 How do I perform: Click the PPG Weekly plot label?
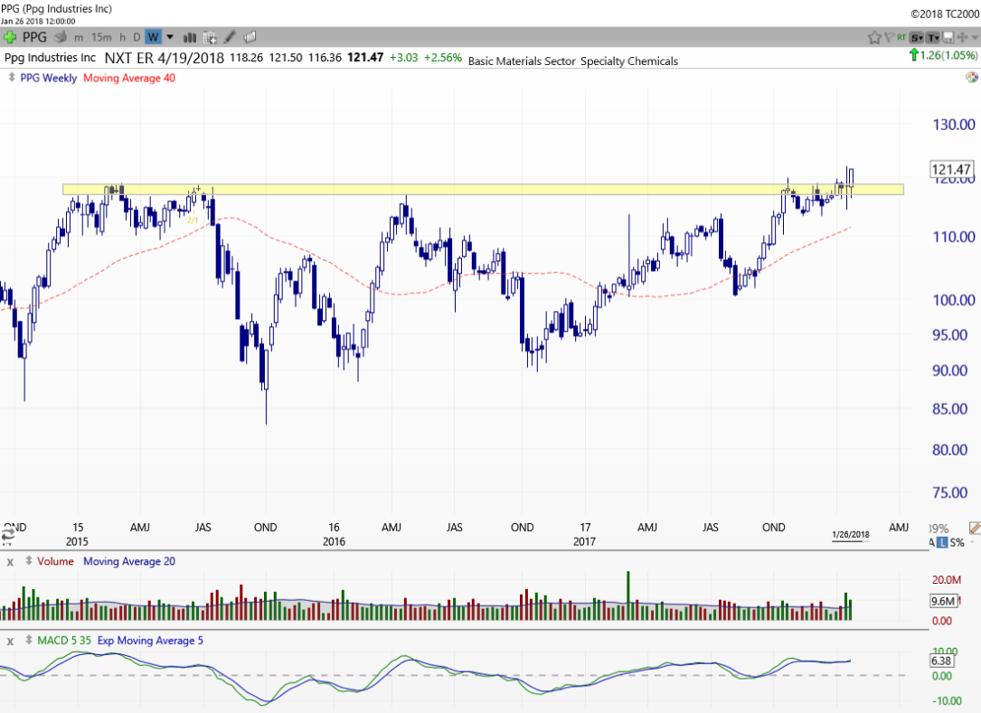coord(47,78)
